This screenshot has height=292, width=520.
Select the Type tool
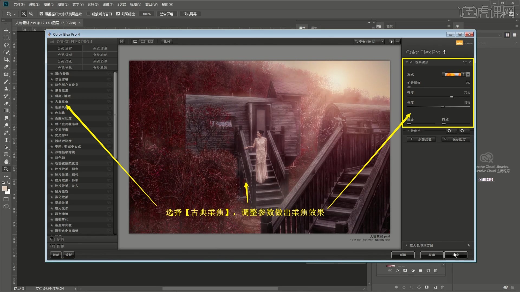(6, 140)
